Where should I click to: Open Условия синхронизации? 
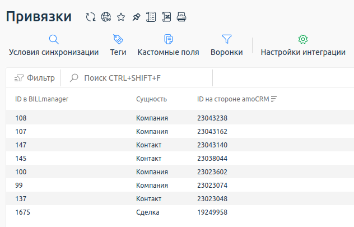[x=54, y=45]
